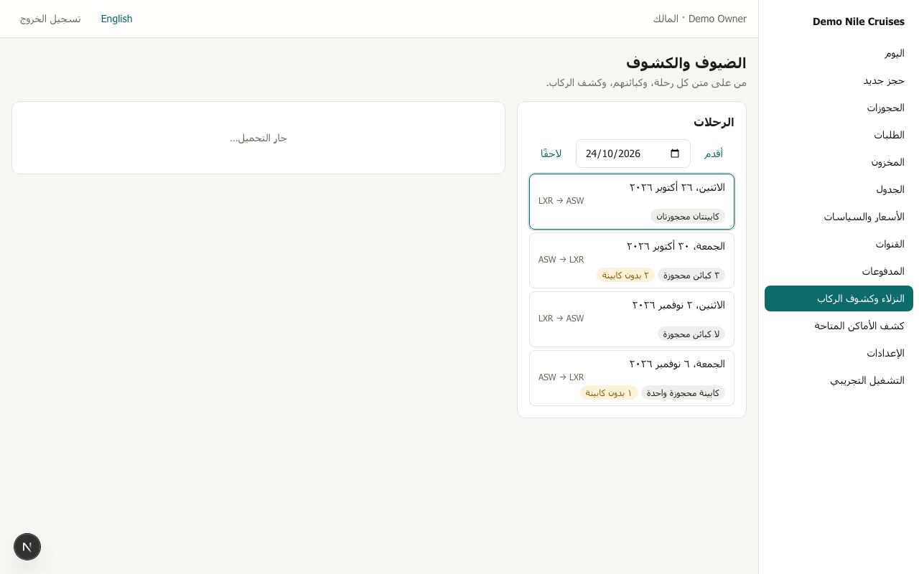919x574 pixels.
Task: Navigate to المخزون page
Action: pos(839,162)
